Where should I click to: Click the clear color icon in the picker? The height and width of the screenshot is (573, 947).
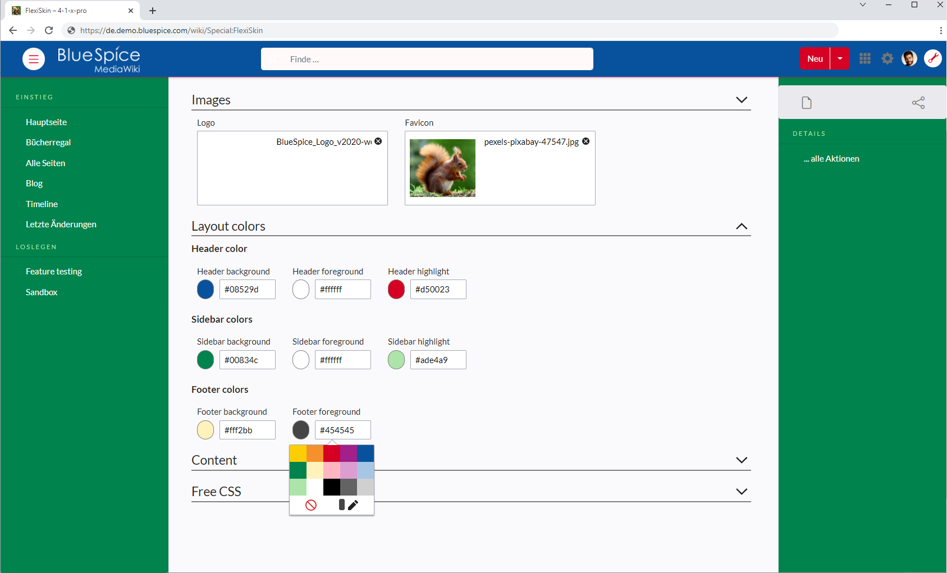point(311,505)
